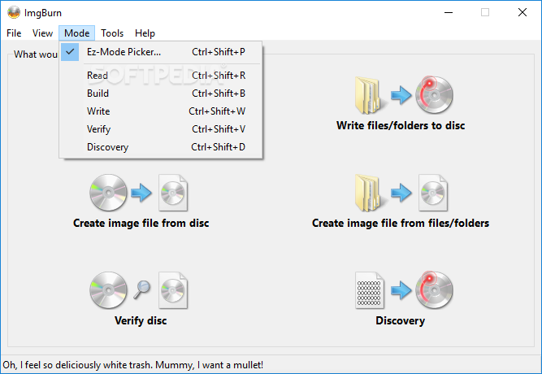Image resolution: width=542 pixels, height=374 pixels.
Task: Click the status bar message about a mullet
Action: [x=133, y=365]
